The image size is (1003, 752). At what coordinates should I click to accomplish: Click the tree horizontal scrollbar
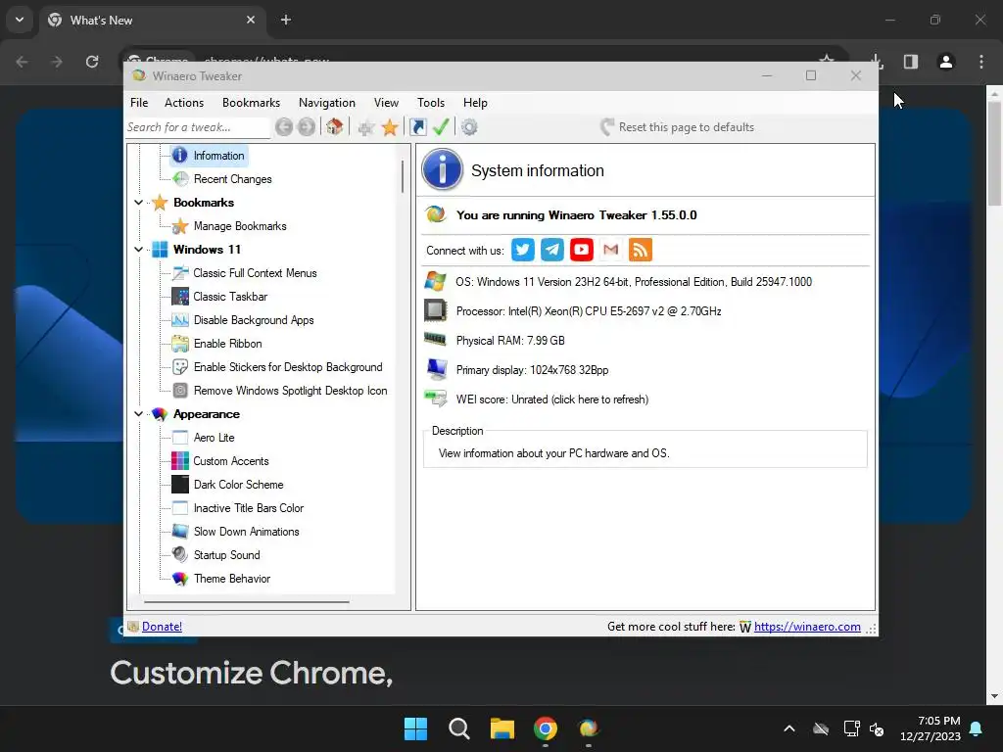pos(246,602)
